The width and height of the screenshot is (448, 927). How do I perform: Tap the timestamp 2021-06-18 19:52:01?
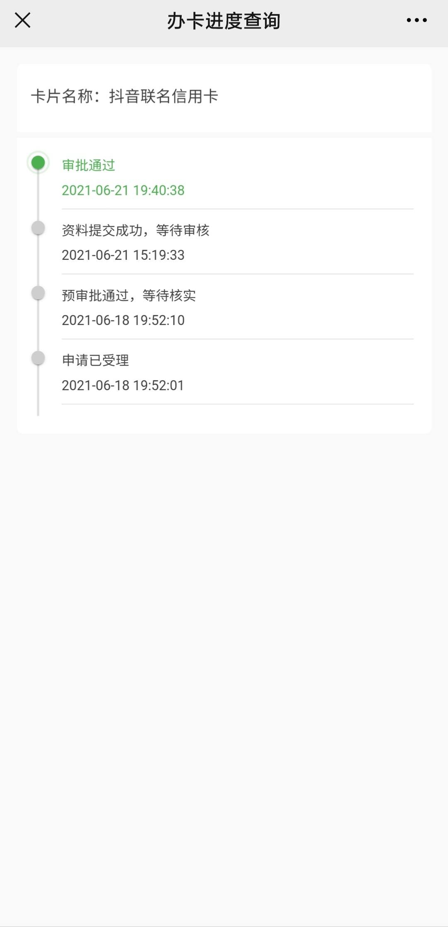[123, 385]
